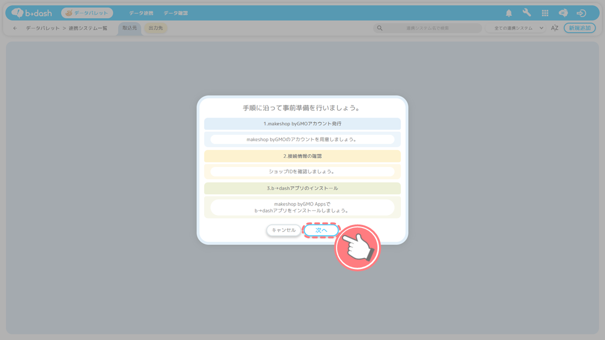Screen dimensions: 605x340
Task: Click the chat support icon
Action: point(563,13)
